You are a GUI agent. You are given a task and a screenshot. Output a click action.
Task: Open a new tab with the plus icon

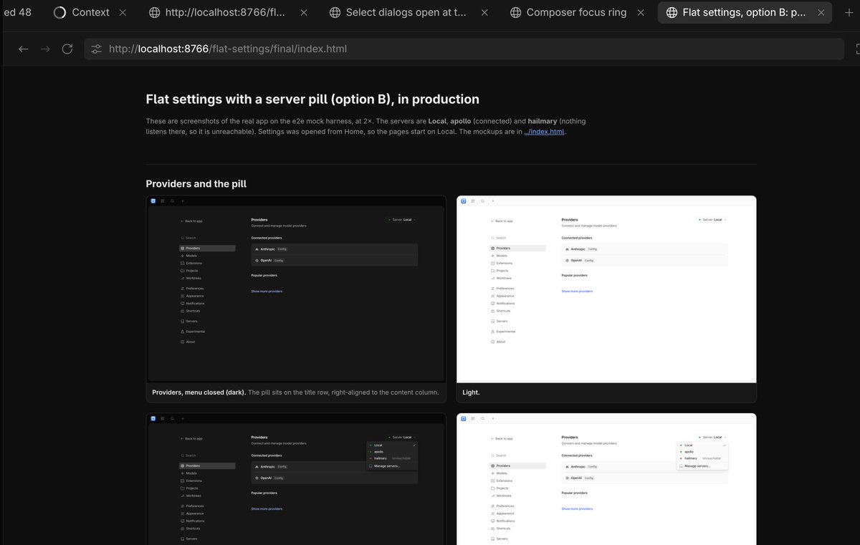click(x=849, y=12)
